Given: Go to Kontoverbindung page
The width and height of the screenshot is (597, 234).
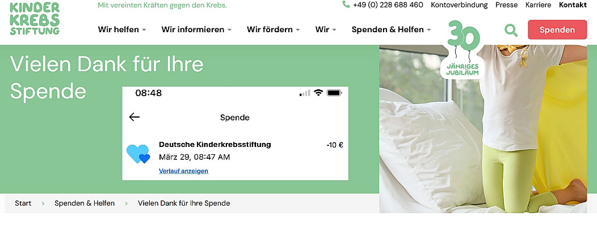Looking at the screenshot, I should [459, 5].
